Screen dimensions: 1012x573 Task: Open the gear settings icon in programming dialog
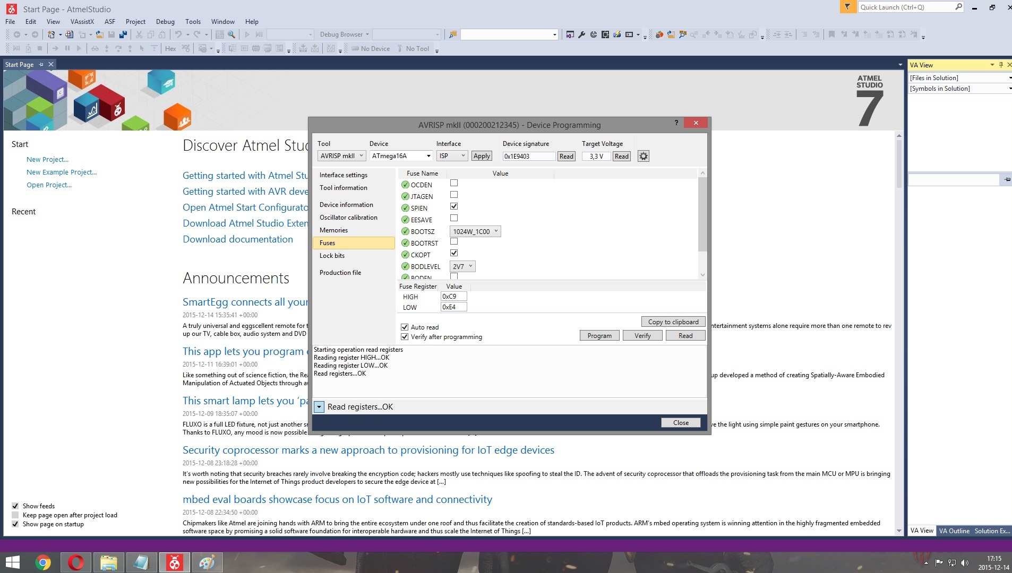[644, 156]
